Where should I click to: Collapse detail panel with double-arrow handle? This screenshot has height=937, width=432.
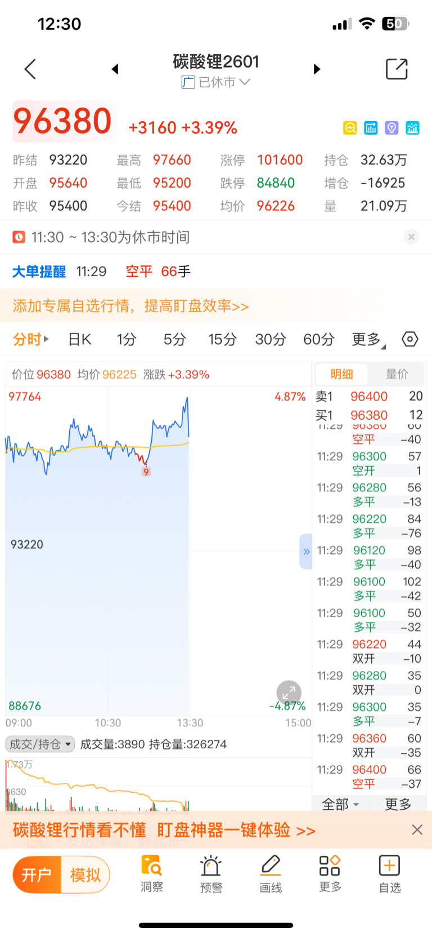[x=306, y=552]
